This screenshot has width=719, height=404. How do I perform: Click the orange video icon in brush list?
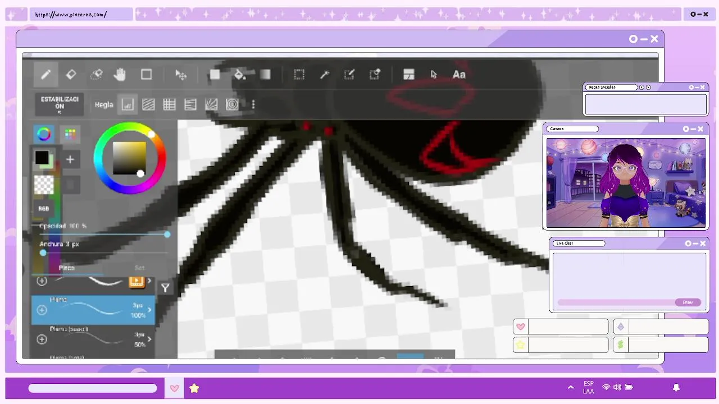(x=136, y=282)
